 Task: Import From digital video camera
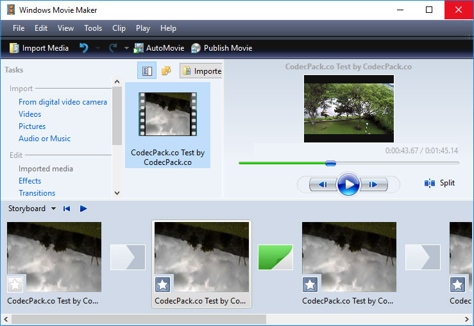[x=63, y=102]
